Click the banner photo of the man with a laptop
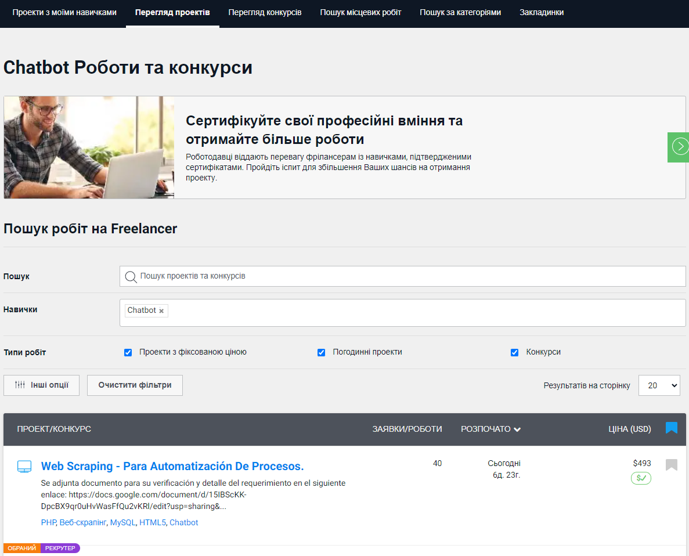Viewport: 689px width, 556px height. pyautogui.click(x=89, y=147)
